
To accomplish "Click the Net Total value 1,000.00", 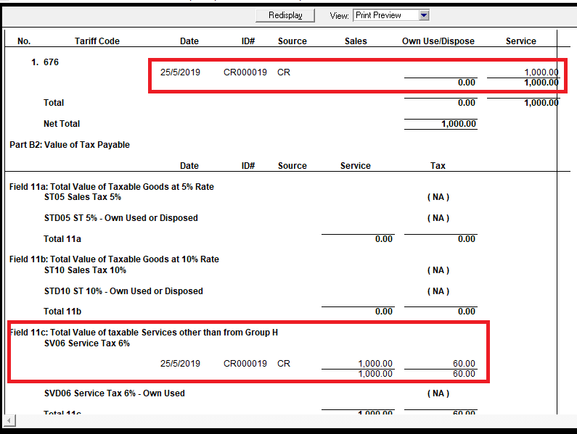I will click(459, 124).
